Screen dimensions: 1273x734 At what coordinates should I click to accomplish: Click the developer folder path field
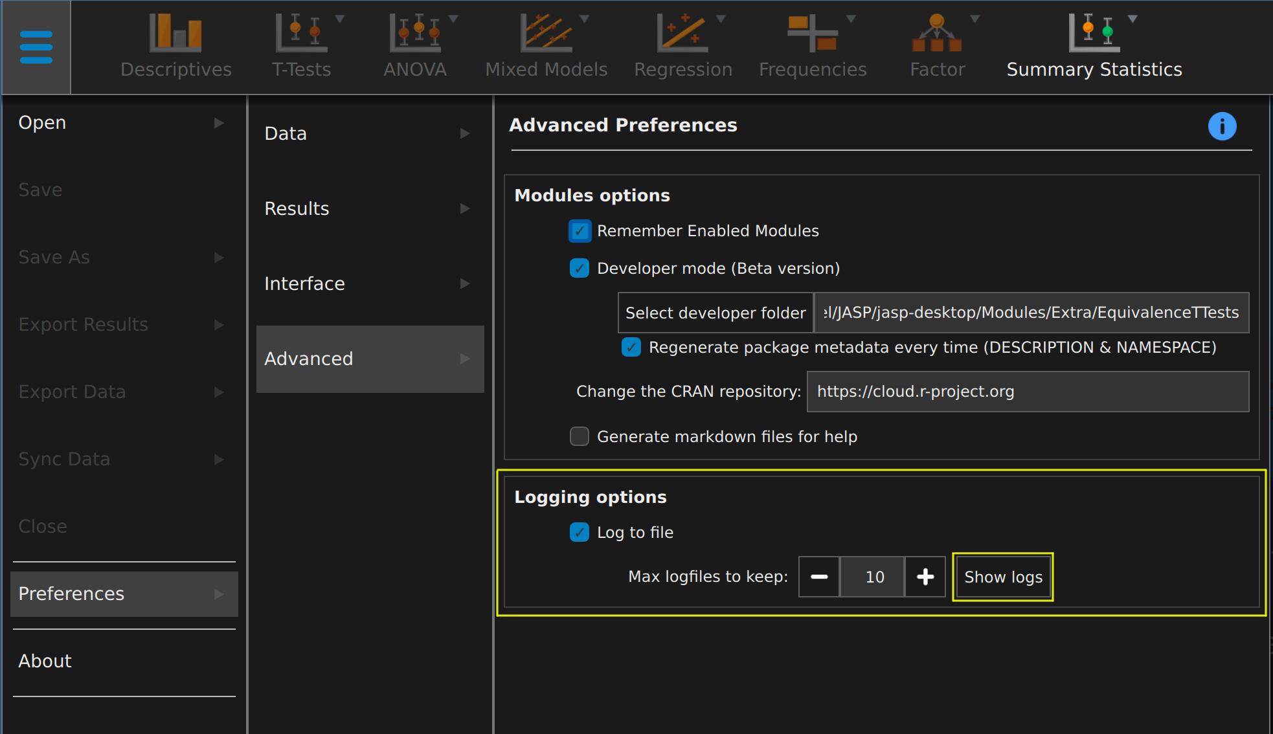(x=1031, y=313)
